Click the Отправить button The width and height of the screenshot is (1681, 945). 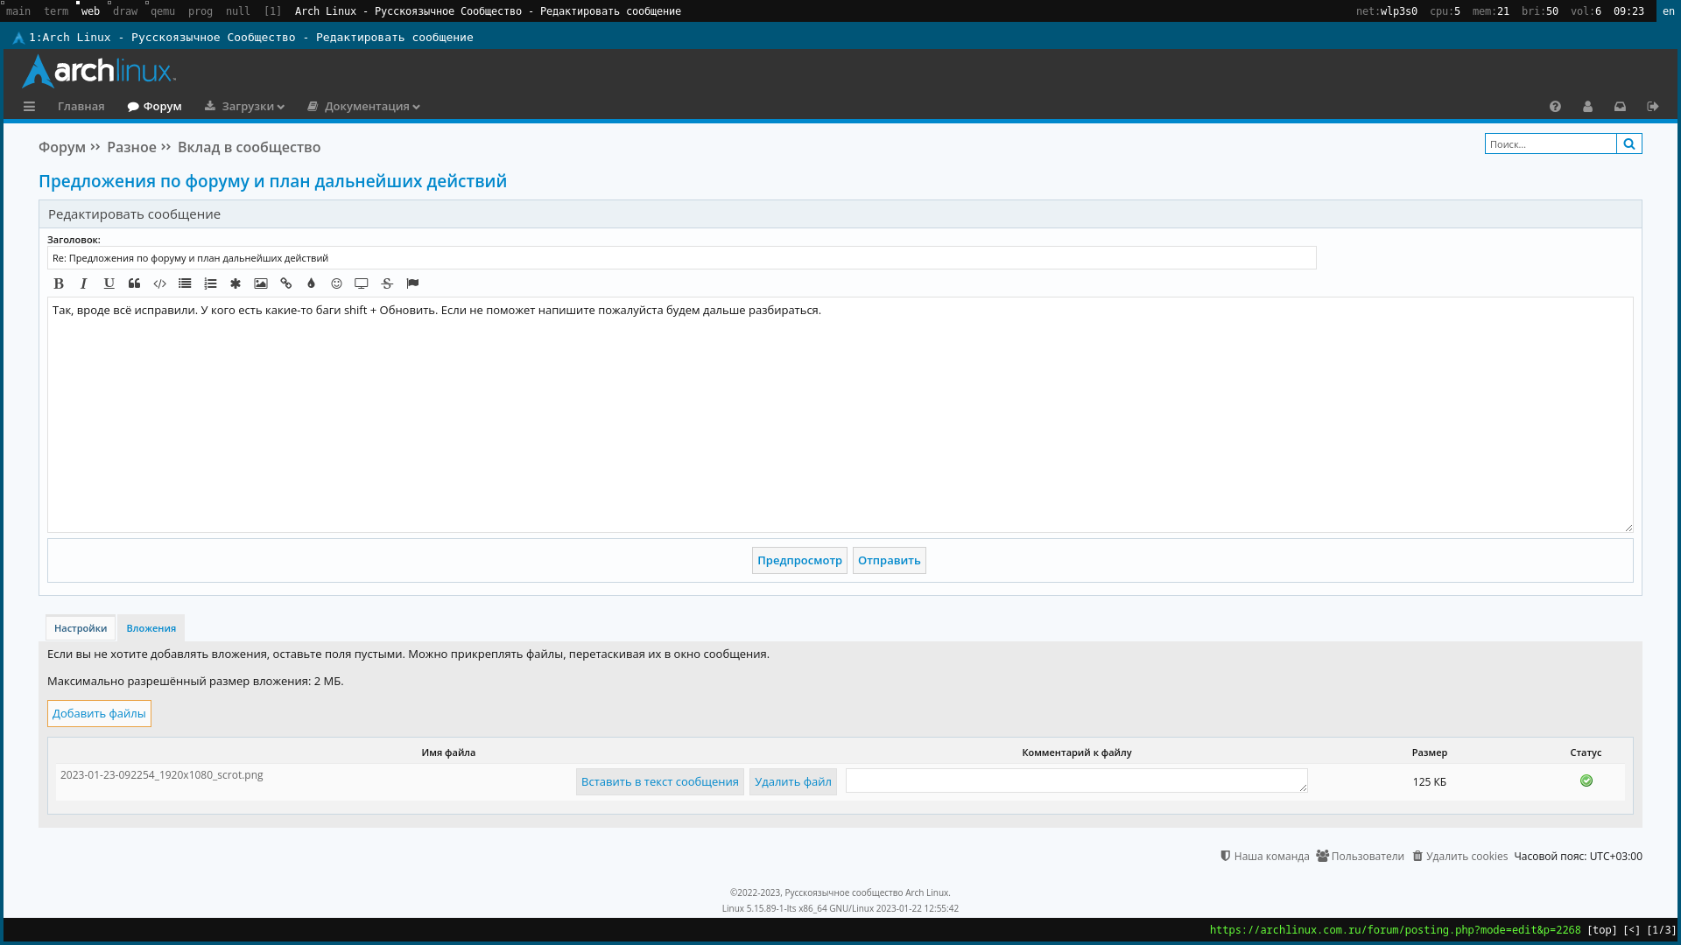tap(889, 561)
